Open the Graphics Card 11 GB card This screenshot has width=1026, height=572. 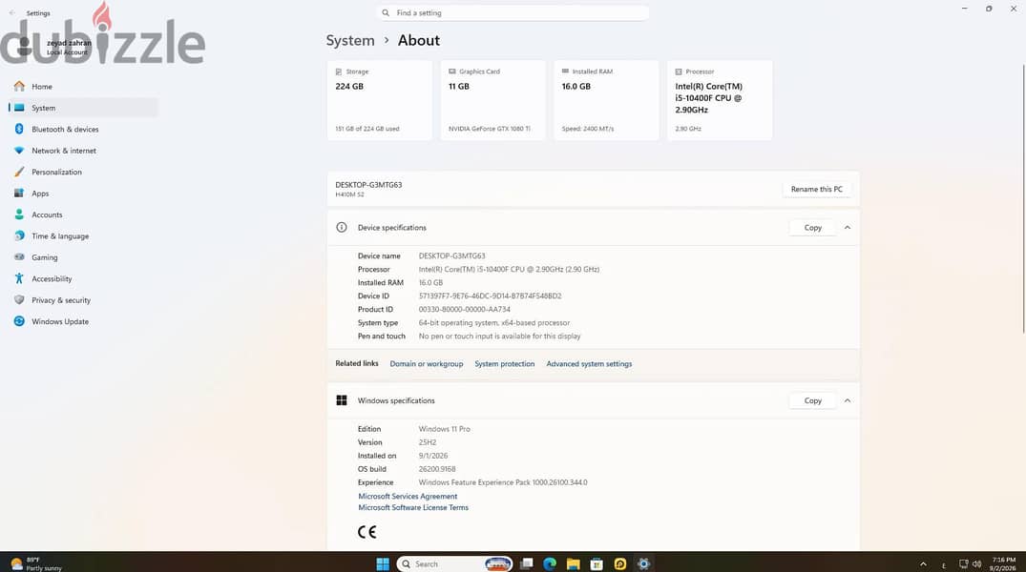pos(492,100)
